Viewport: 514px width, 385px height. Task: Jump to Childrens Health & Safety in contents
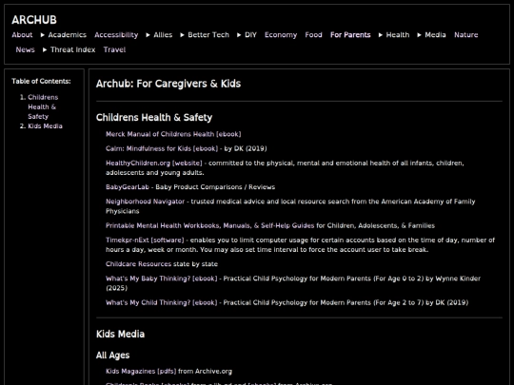pyautogui.click(x=43, y=106)
